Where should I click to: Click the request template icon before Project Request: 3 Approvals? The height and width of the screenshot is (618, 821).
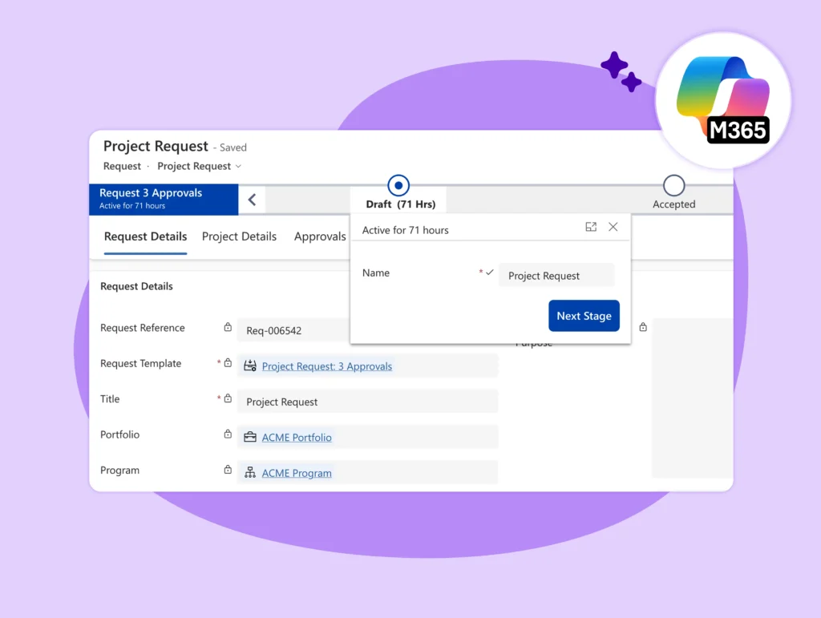click(x=250, y=366)
